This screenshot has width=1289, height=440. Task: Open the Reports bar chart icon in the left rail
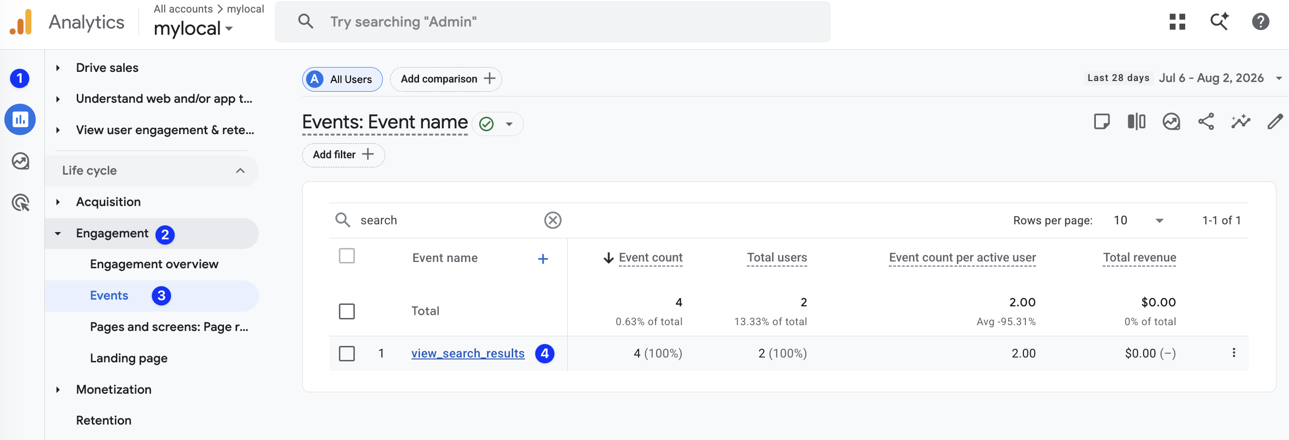(x=20, y=120)
